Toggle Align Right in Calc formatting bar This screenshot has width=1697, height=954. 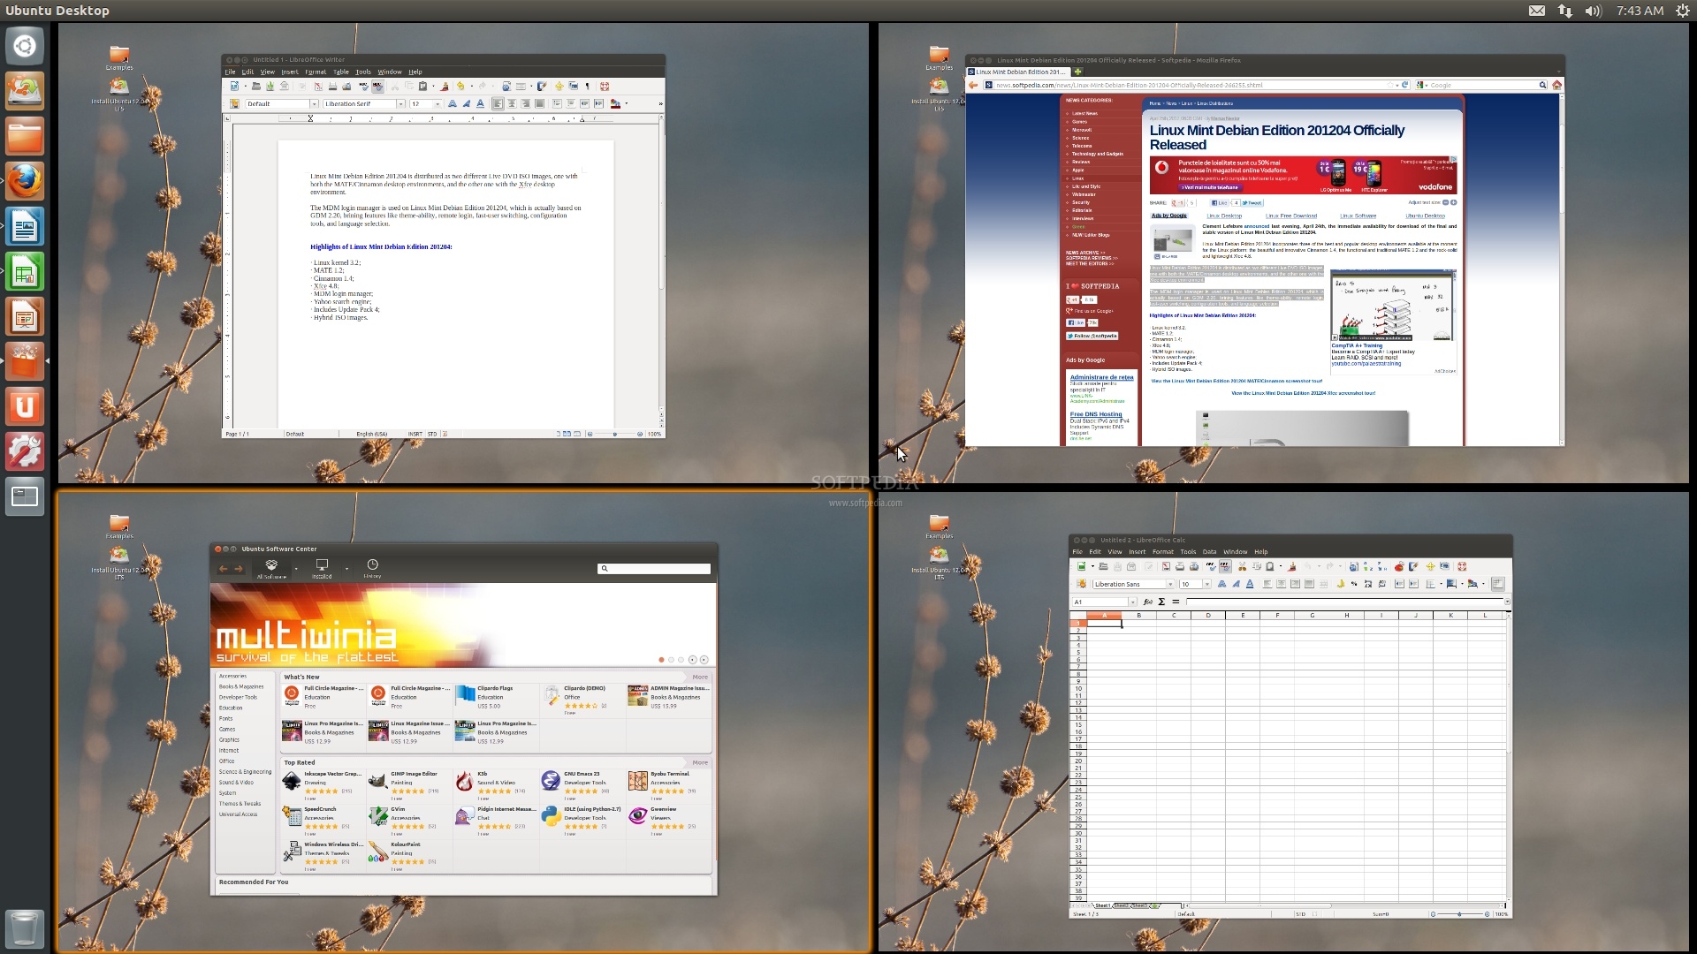tap(1295, 584)
